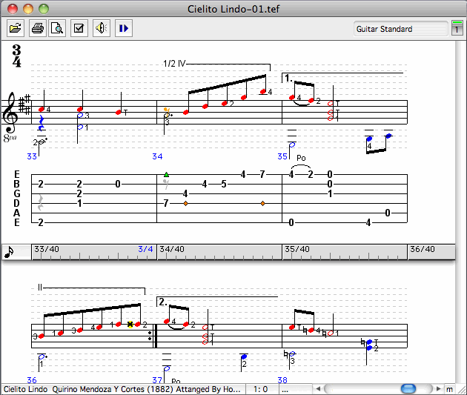The image size is (467, 395).
Task: Click blue measure number 38
Action: tap(282, 380)
